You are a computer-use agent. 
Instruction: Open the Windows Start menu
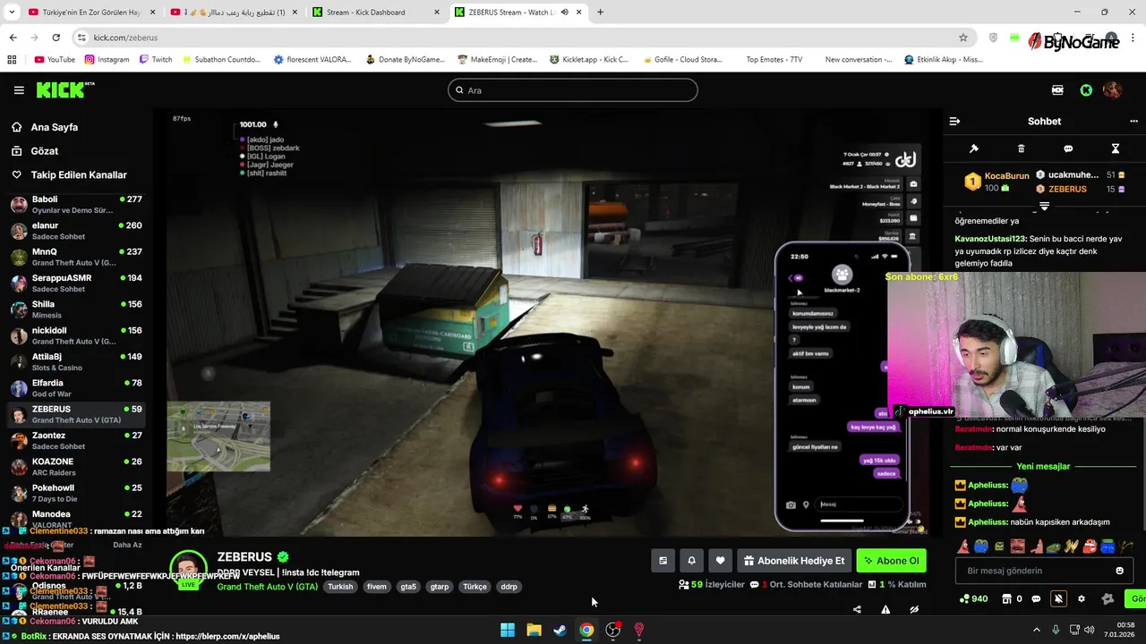[508, 630]
